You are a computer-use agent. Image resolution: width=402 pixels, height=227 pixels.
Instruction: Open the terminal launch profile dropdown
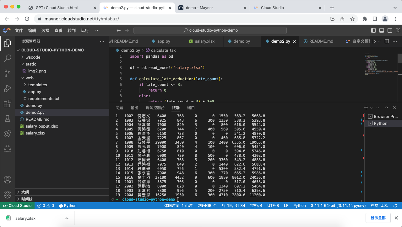tap(371, 108)
